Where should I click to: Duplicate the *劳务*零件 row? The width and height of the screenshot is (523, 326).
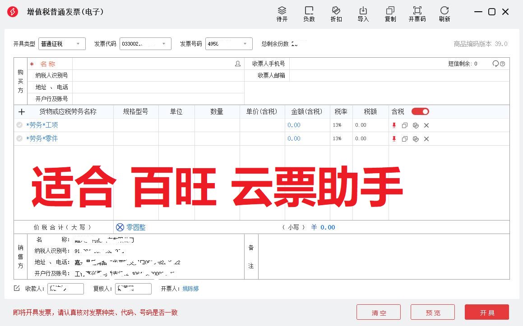click(x=405, y=139)
